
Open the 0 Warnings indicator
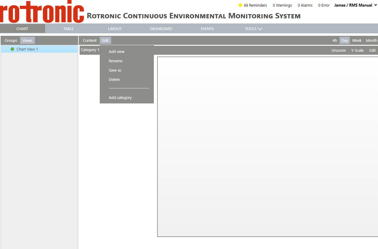tap(282, 5)
